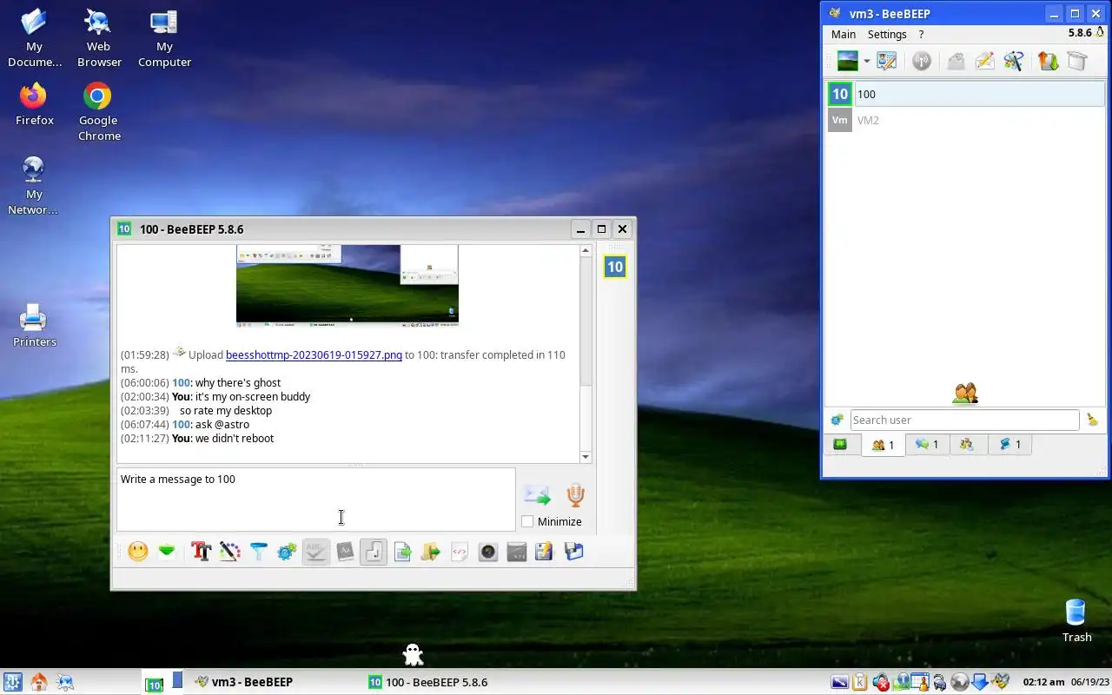The width and height of the screenshot is (1112, 695).
Task: Click the shared screenshot thumbnail in chat
Action: [347, 286]
